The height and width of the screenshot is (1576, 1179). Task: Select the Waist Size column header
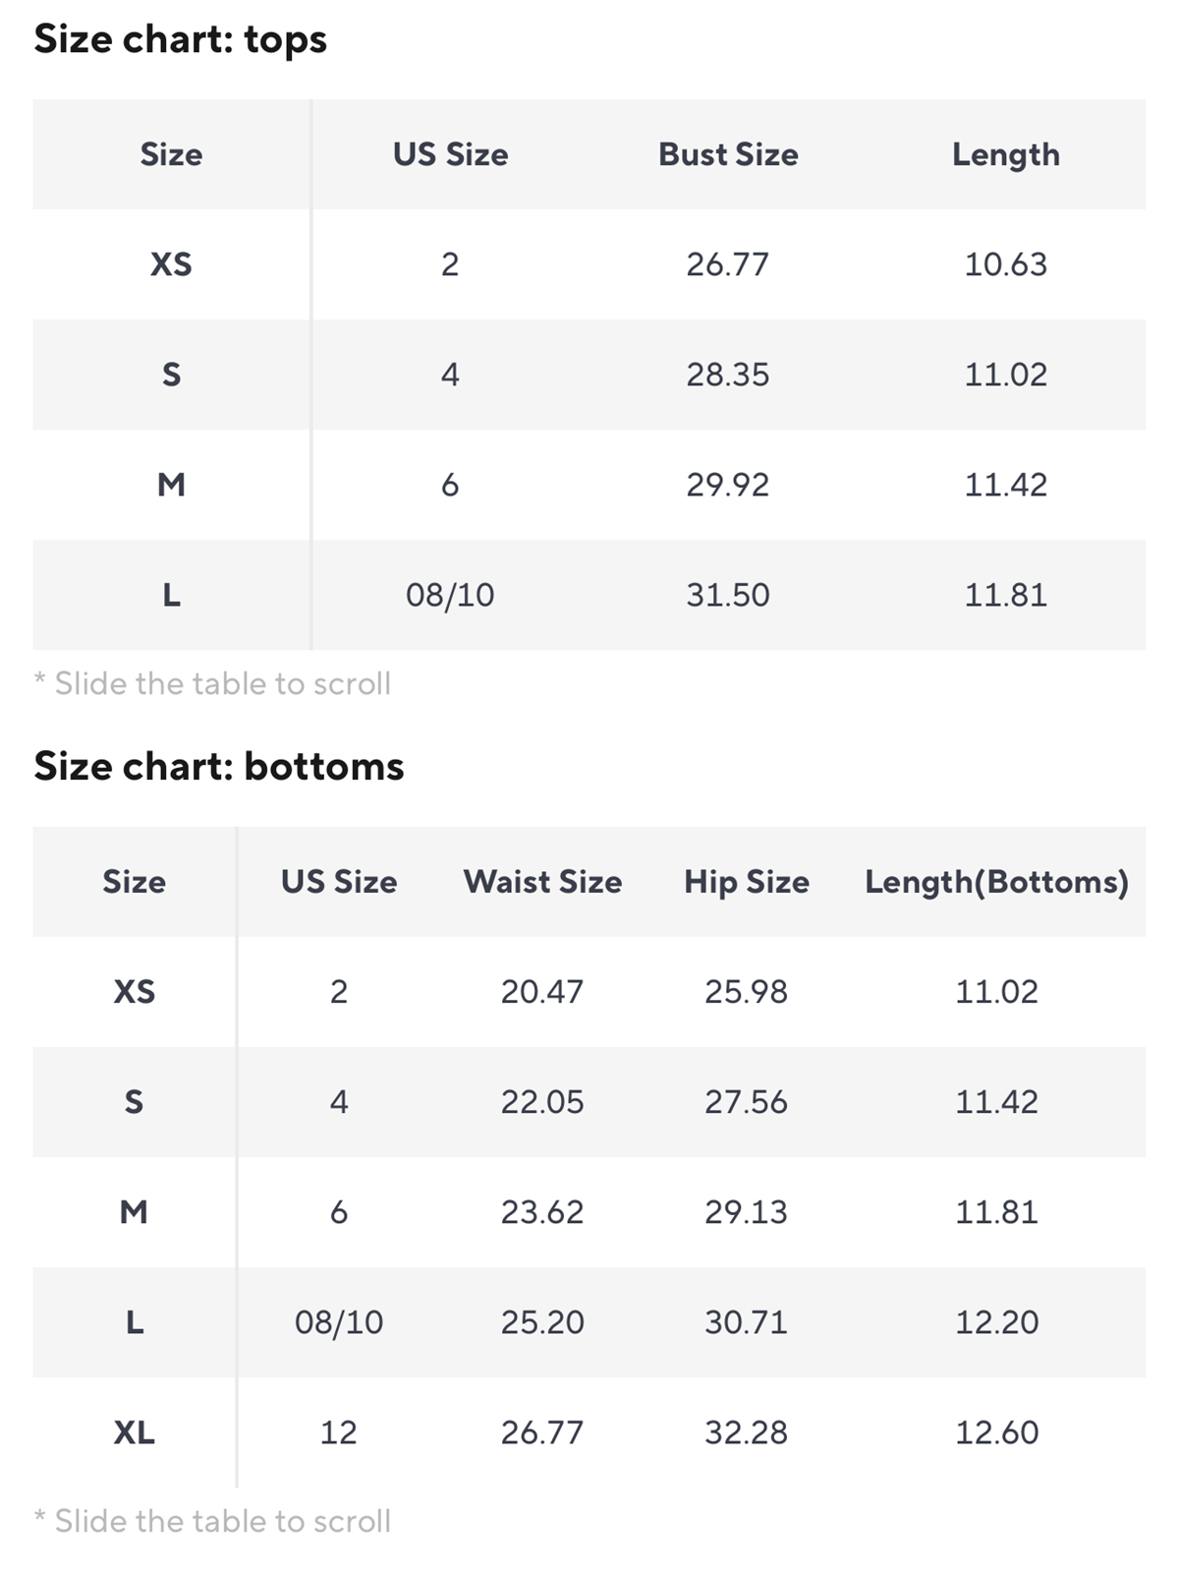(x=542, y=882)
